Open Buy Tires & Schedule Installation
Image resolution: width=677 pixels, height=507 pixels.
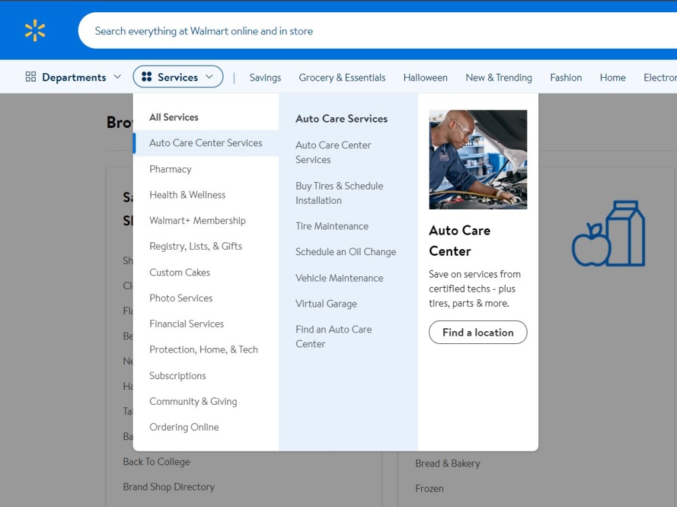click(x=339, y=193)
